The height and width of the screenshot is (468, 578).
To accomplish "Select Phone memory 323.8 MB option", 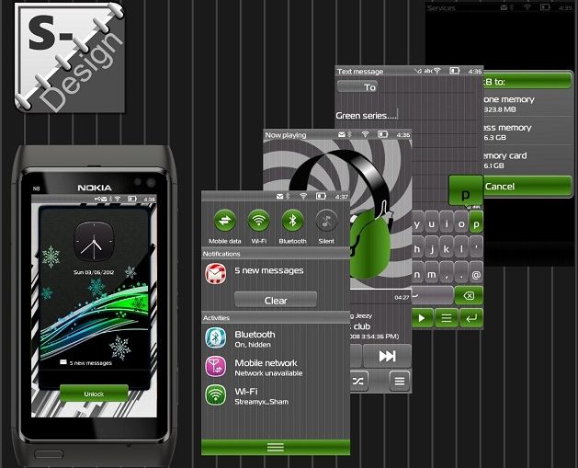I will (527, 104).
